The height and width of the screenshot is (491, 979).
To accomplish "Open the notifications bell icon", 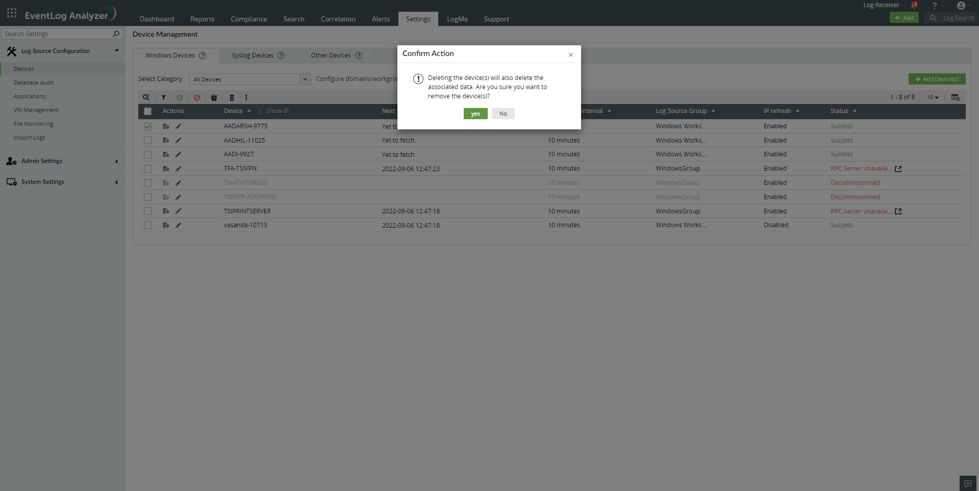I will click(914, 6).
